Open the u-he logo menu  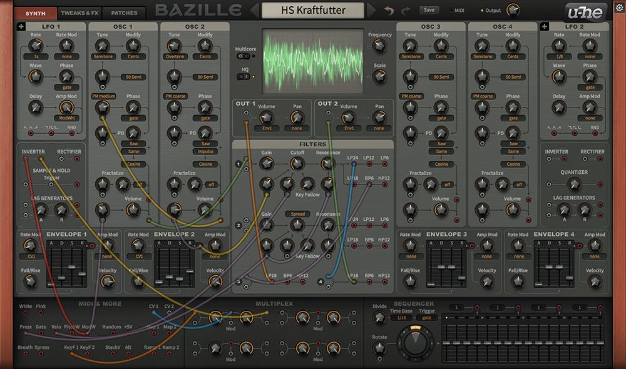pos(585,13)
